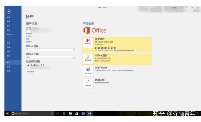201x122 pixels.
Task: Click the Cortana microphone icon
Action: tap(52, 114)
